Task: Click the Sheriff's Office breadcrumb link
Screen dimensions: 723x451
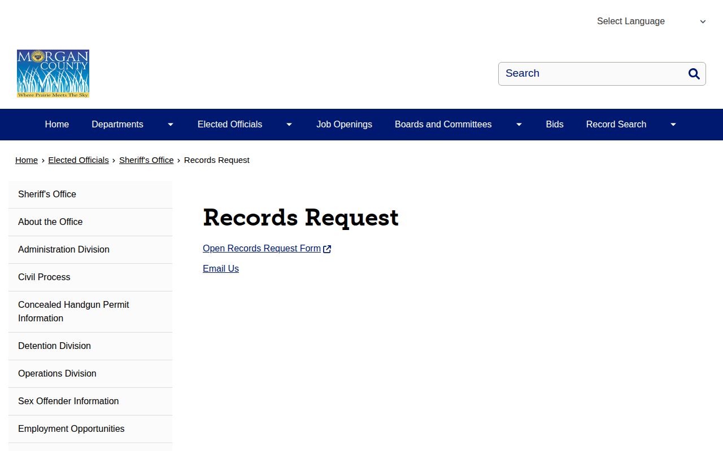Action: pyautogui.click(x=146, y=160)
